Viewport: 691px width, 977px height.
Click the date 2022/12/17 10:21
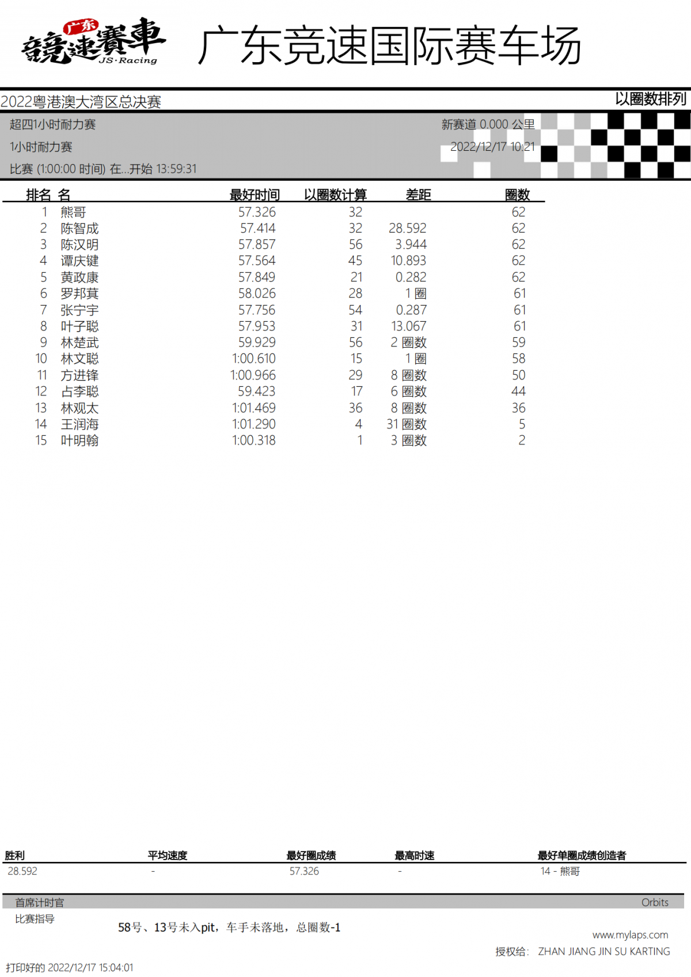492,147
